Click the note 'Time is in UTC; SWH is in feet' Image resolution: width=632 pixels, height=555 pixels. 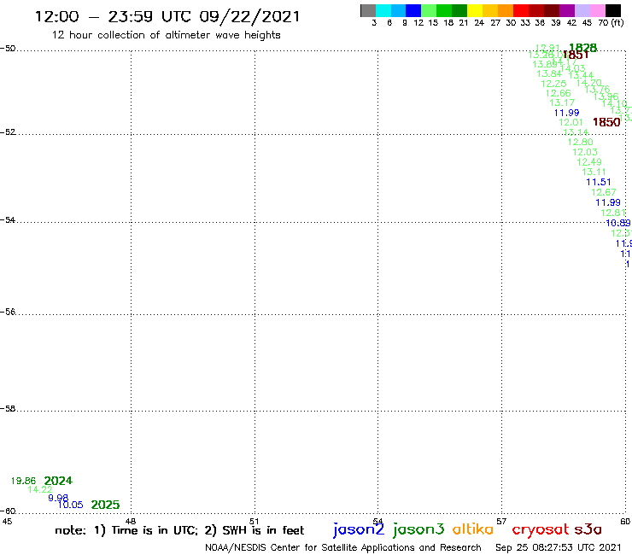179,530
